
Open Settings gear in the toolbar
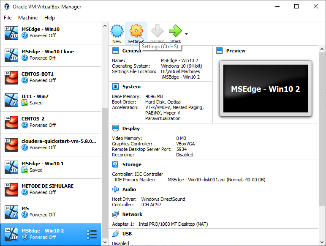coord(136,31)
